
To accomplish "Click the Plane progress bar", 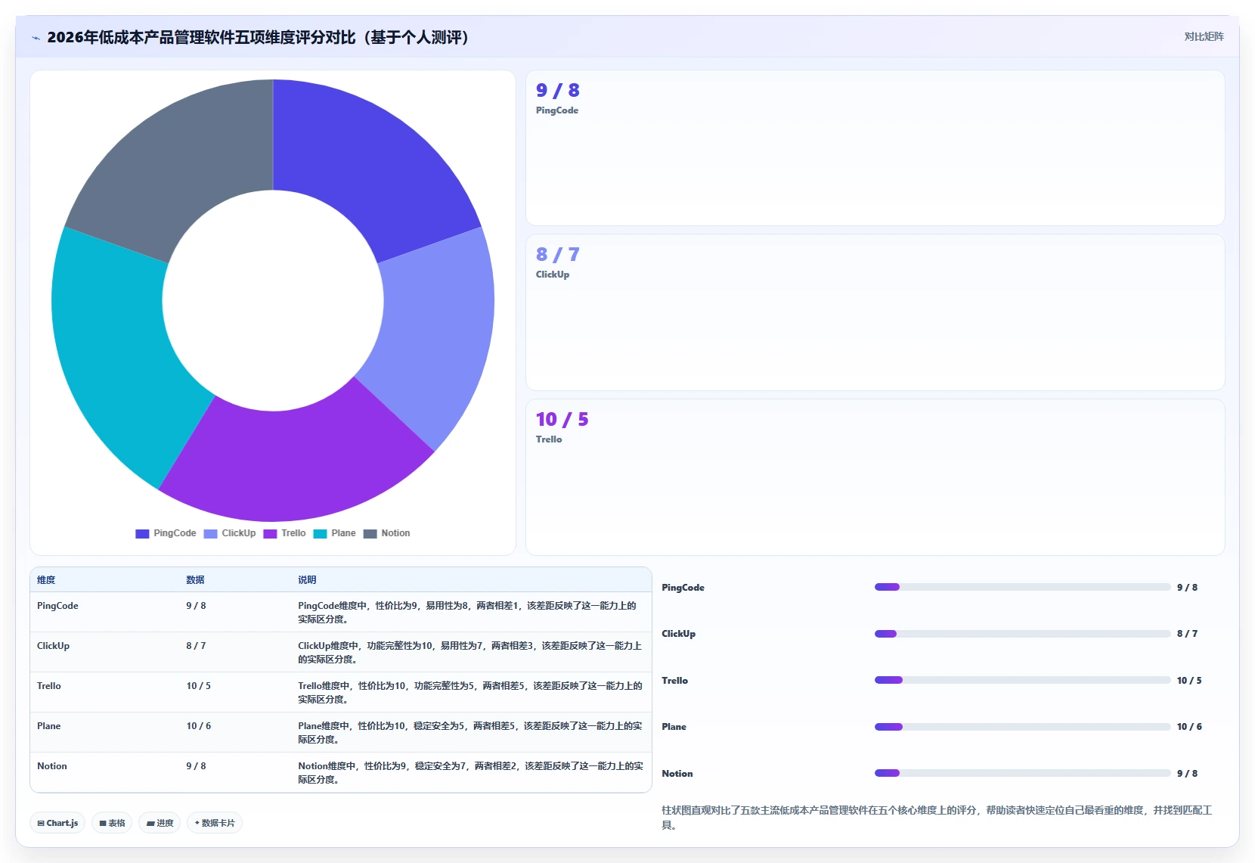I will (x=1022, y=727).
